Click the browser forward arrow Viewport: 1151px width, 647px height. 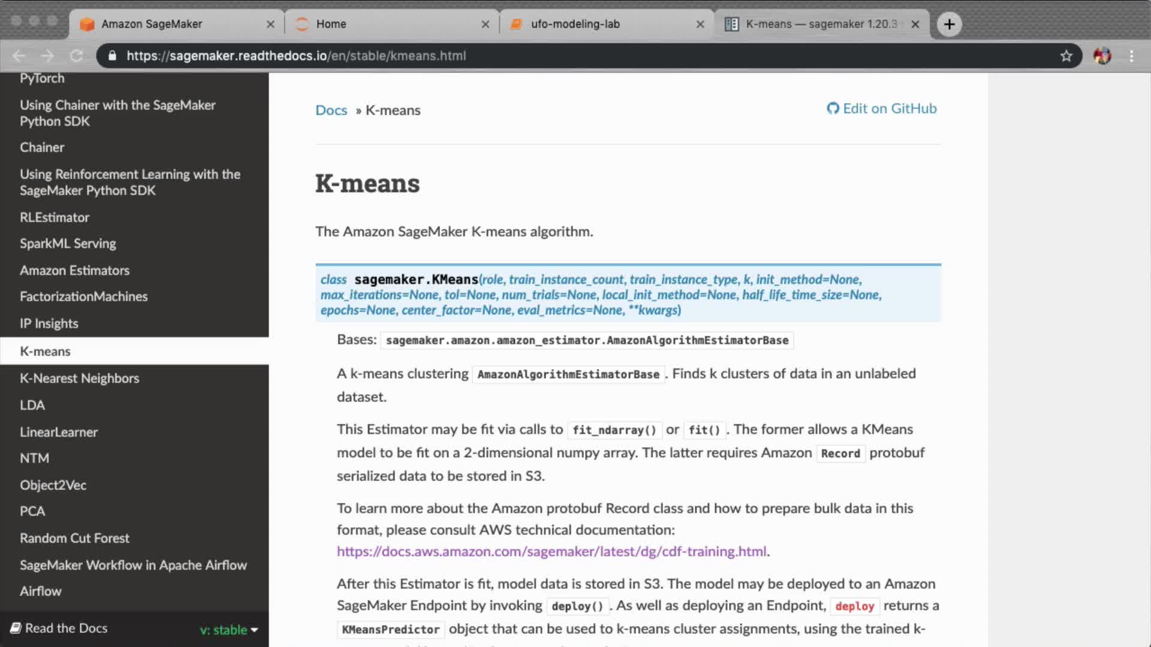click(47, 56)
